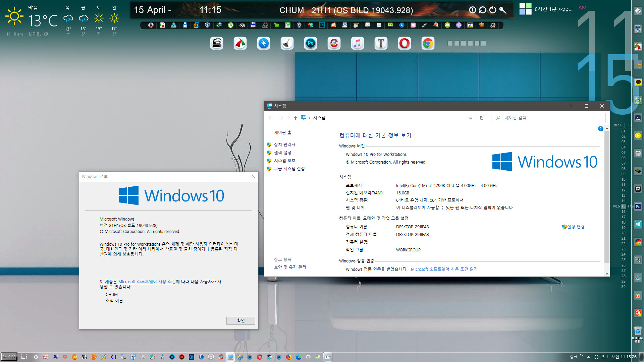
Task: Close the Windows 정보 dialog
Action: click(253, 176)
